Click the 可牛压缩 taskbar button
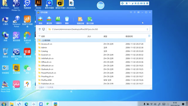Viewport: 188px width, 106px height. [56, 104]
